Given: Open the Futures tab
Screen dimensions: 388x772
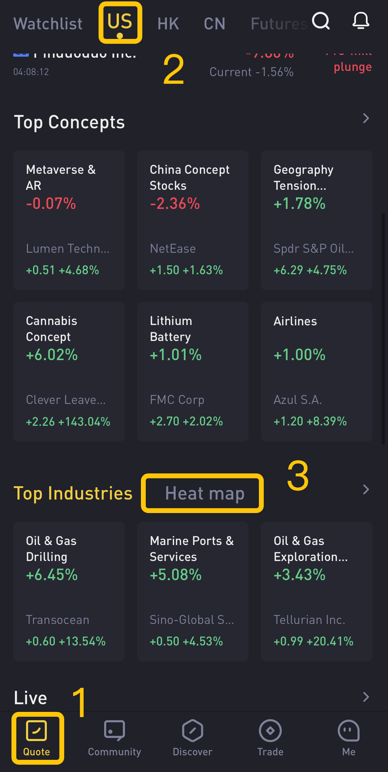Looking at the screenshot, I should tap(278, 24).
